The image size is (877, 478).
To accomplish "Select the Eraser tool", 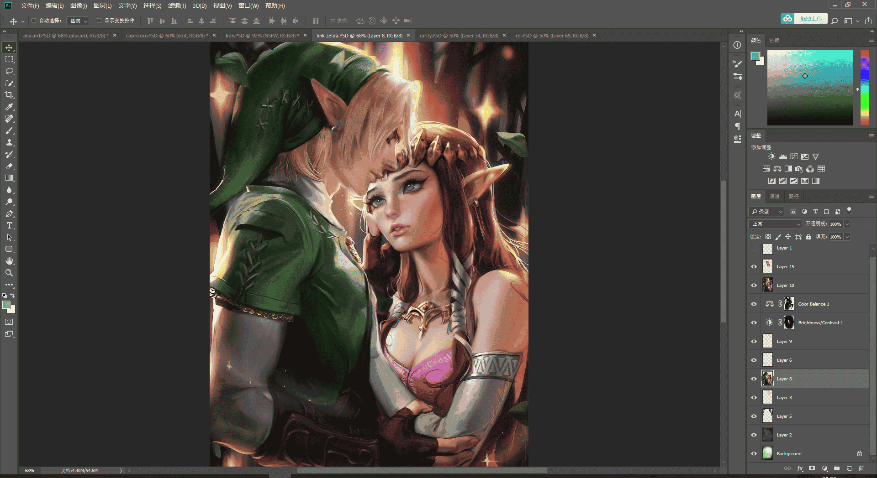I will pos(9,166).
